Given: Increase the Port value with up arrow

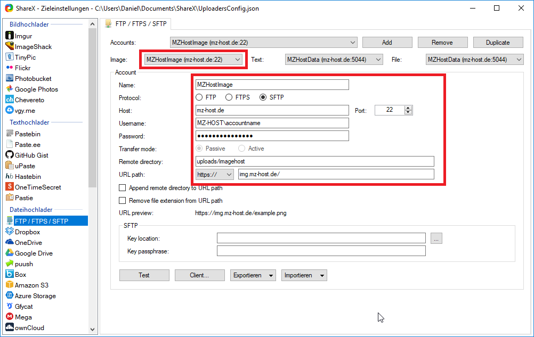Looking at the screenshot, I should [408, 108].
